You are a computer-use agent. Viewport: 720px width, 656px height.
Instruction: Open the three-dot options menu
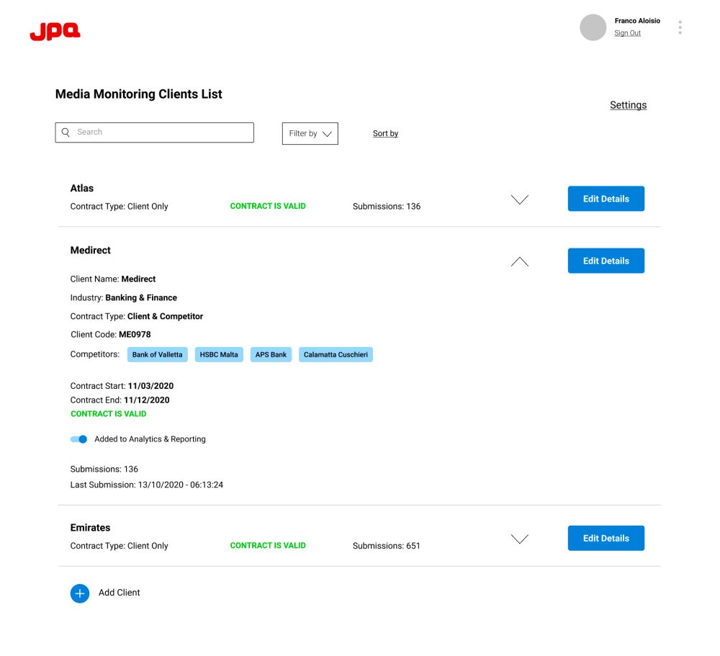click(680, 27)
